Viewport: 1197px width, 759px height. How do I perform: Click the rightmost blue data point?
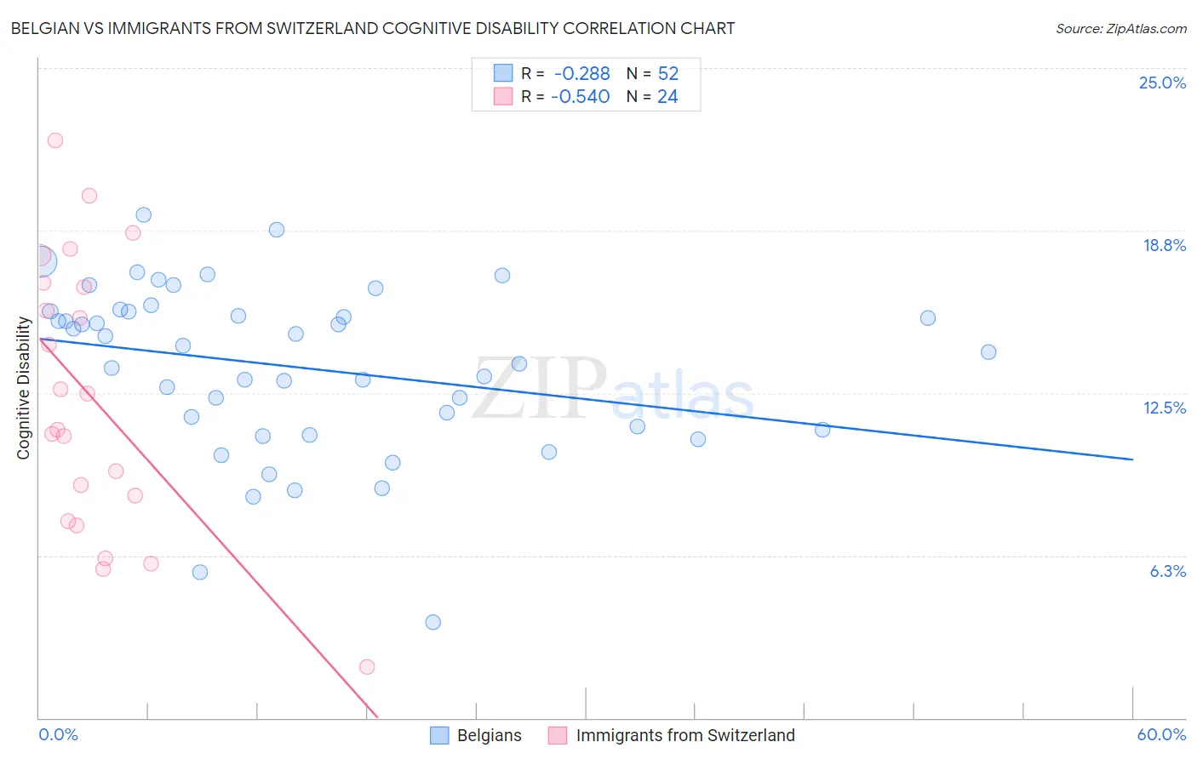click(x=988, y=352)
